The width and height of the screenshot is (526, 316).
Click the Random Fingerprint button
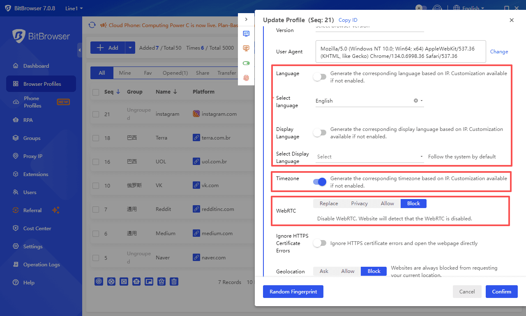pyautogui.click(x=293, y=292)
